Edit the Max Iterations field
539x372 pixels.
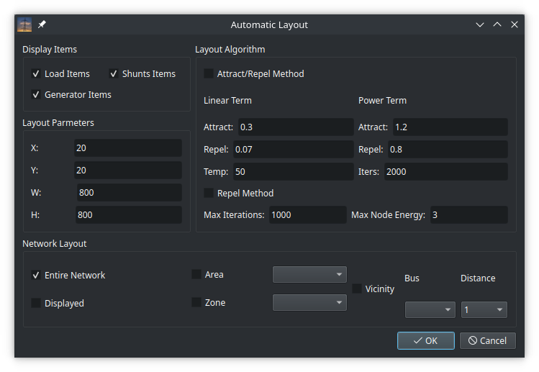(308, 215)
